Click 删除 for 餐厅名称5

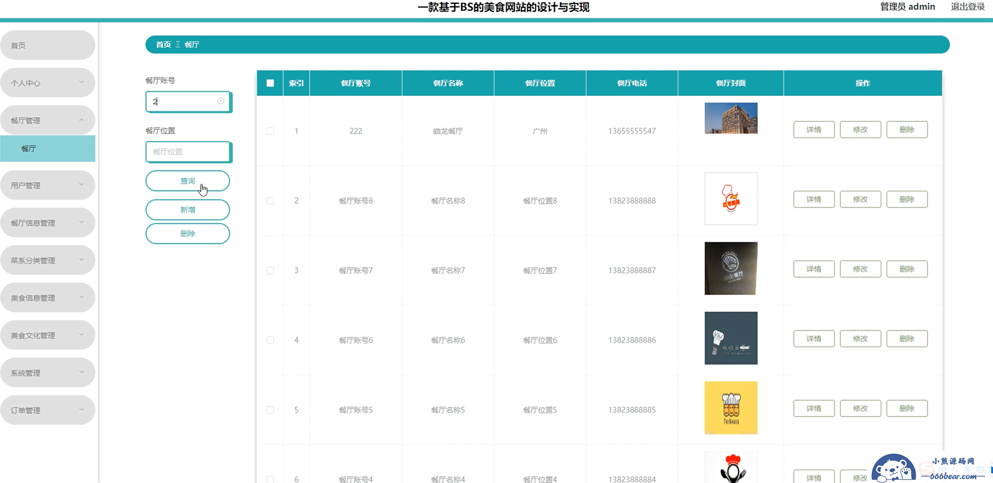coord(907,408)
